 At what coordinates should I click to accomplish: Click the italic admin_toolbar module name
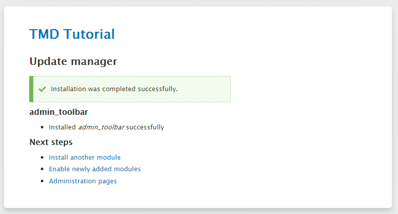tap(101, 127)
